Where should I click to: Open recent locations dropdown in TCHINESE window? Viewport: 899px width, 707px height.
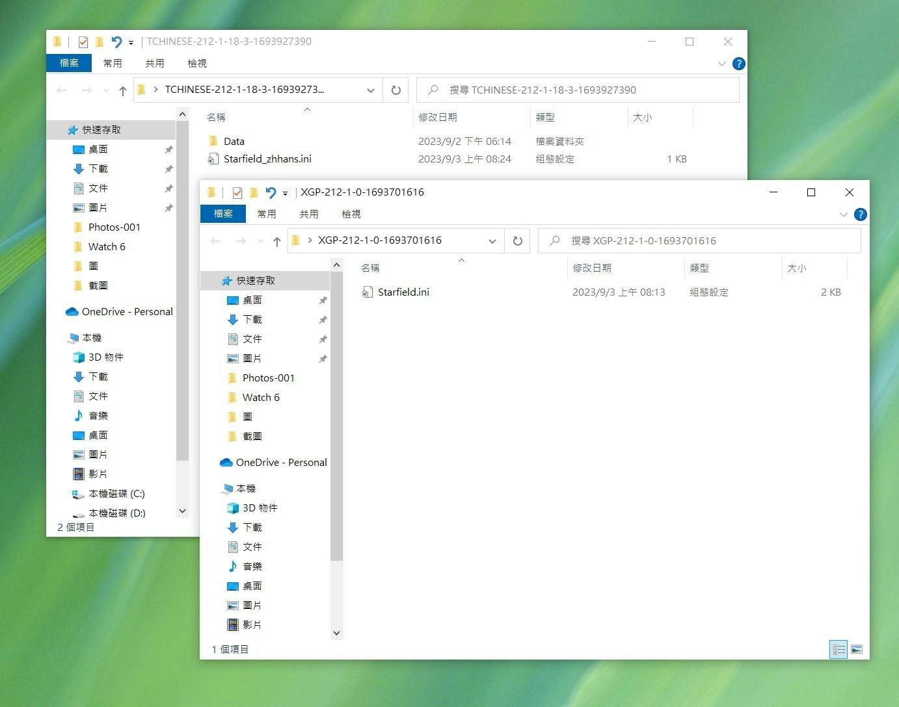pos(106,90)
